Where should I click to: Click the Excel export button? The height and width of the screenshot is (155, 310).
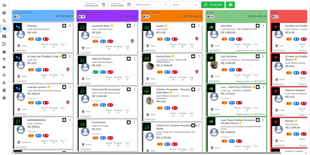click(x=230, y=5)
